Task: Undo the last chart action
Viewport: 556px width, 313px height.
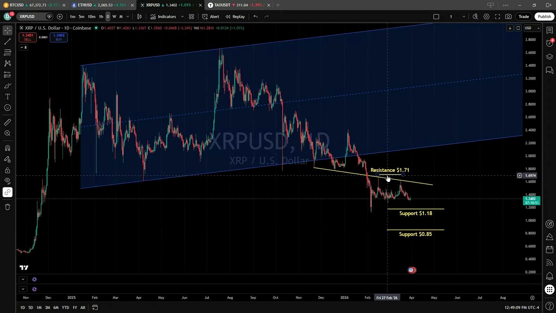Action: click(x=255, y=16)
